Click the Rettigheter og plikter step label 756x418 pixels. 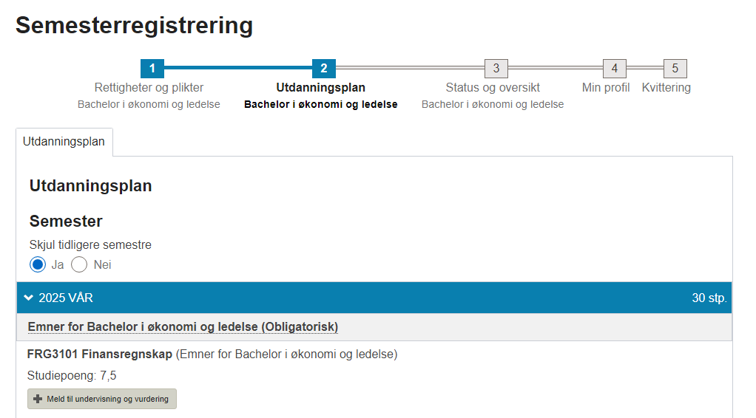click(x=149, y=88)
